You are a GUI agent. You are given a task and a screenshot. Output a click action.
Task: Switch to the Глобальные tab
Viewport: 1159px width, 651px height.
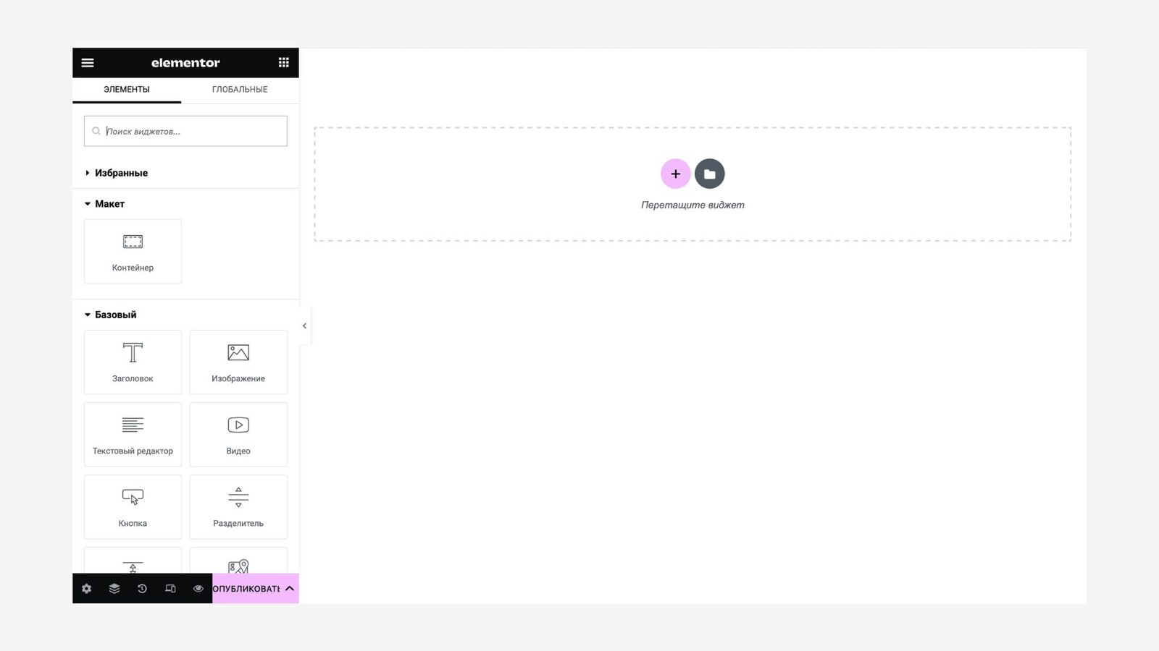[x=240, y=90]
